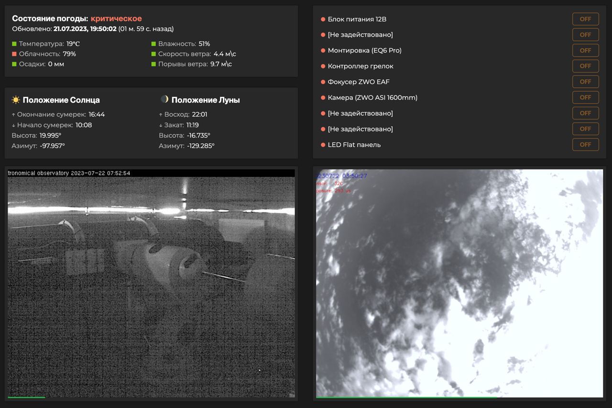Click green indicator next to Температура
The width and height of the screenshot is (612, 408).
click(14, 44)
